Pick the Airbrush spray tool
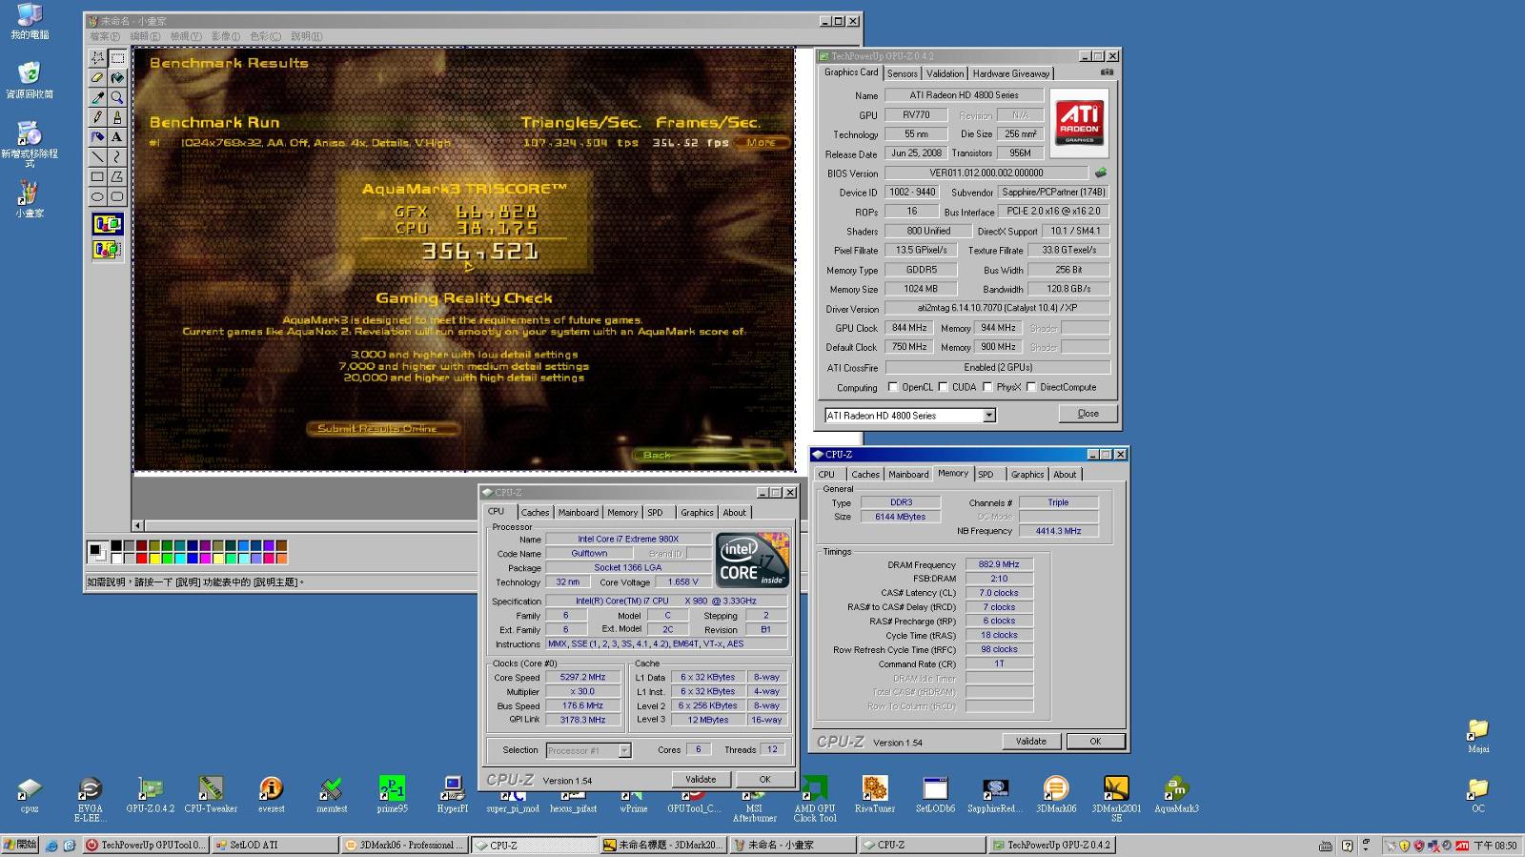The height and width of the screenshot is (857, 1525). coord(97,137)
